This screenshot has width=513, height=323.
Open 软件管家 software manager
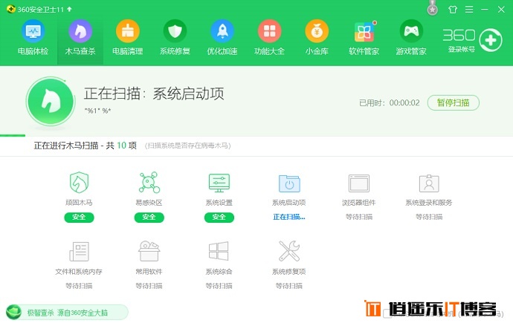(364, 38)
